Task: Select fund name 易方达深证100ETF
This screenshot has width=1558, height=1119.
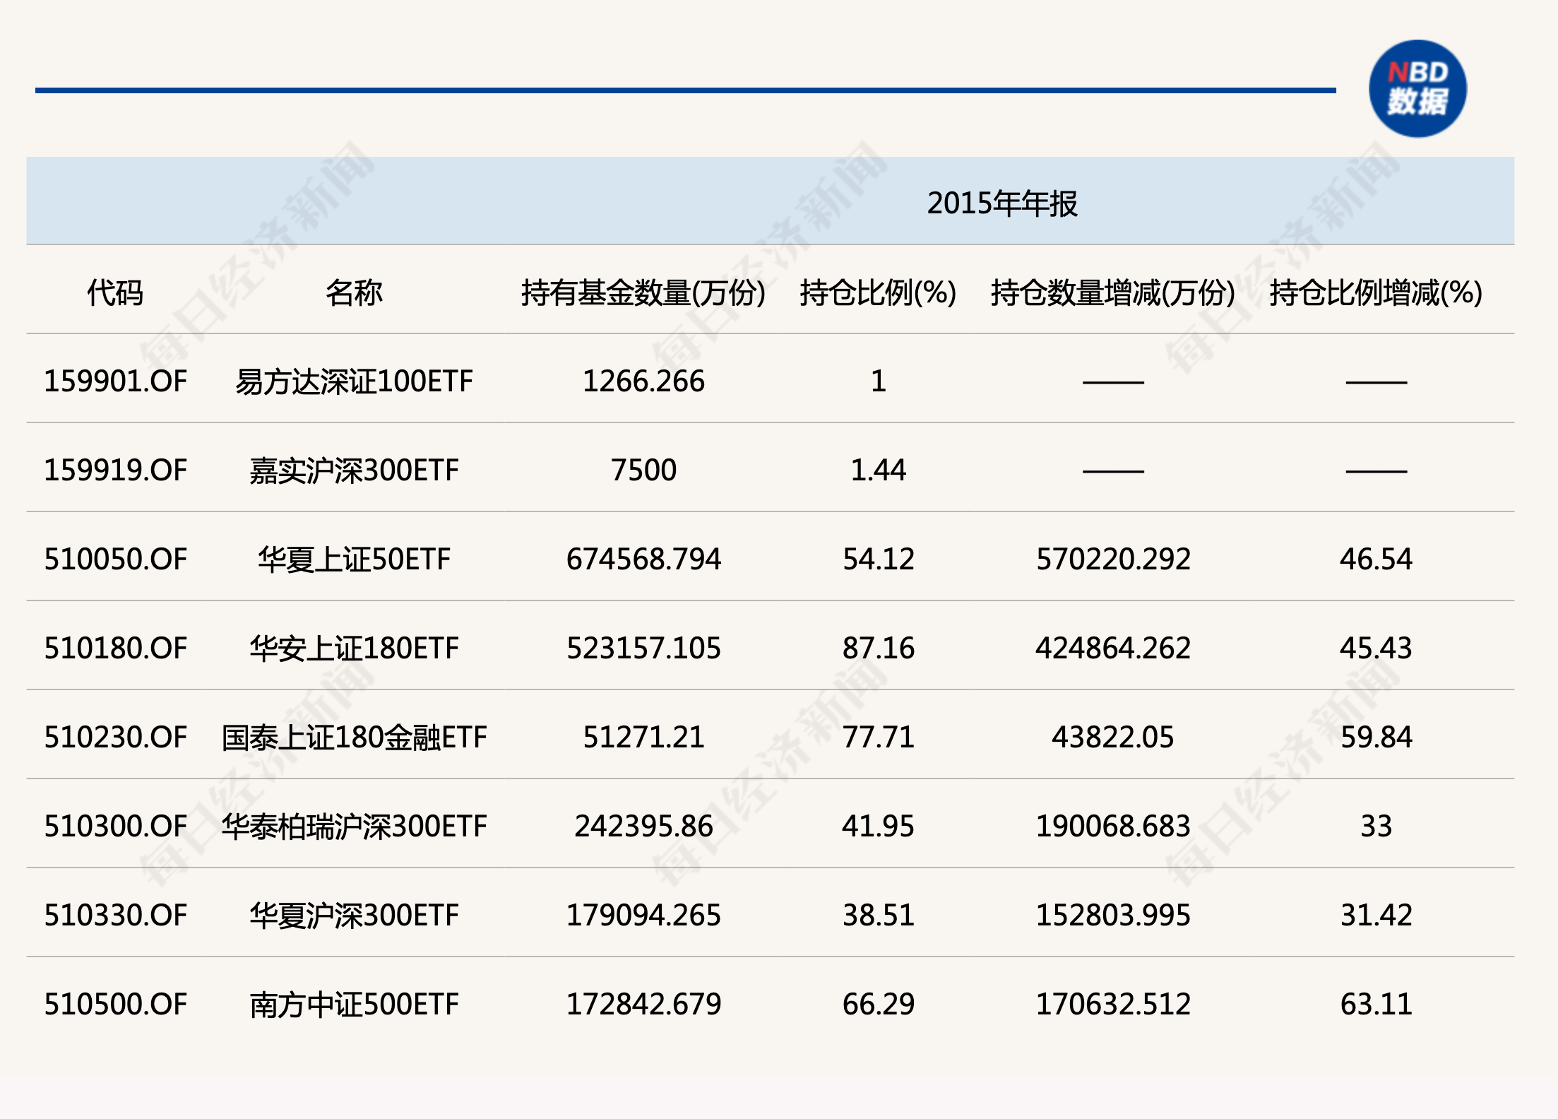Action: (354, 381)
